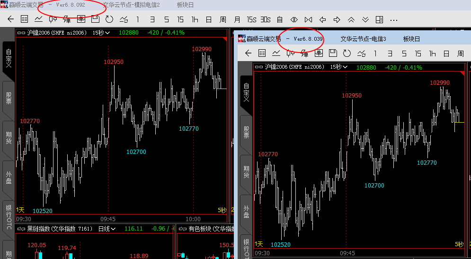The width and height of the screenshot is (471, 259).
Task: Click the left arrow icon in the top toolbar
Action: coord(323,19)
